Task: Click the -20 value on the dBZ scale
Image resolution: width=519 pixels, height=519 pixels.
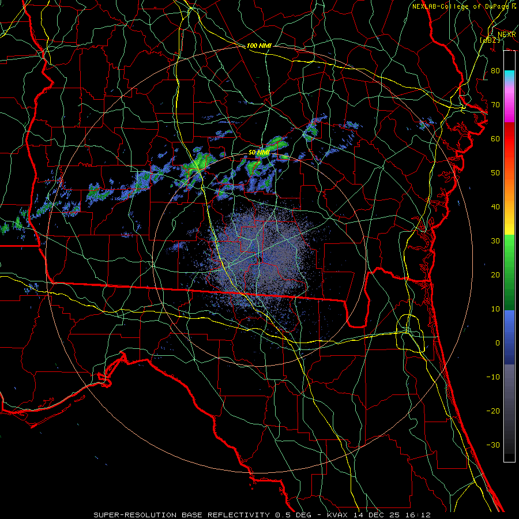Action: point(493,411)
